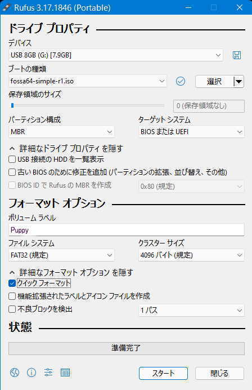
Task: Open the about information icon
Action: 31,373
